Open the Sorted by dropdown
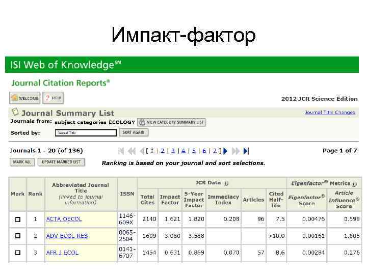 [86, 133]
